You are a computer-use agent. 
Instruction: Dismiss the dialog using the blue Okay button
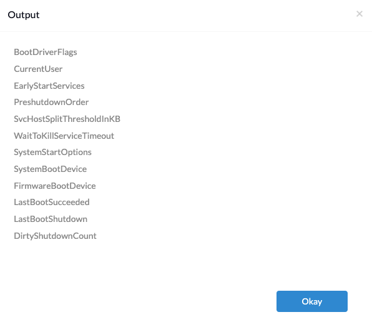311,301
